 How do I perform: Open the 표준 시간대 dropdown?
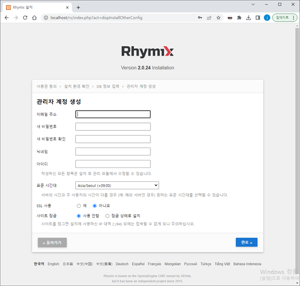pos(117,185)
